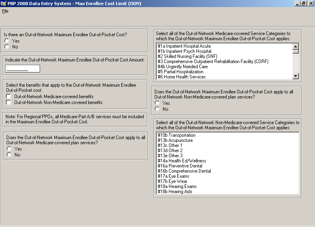The image size is (315, 227).
Task: Select #13e Other 3 in list
Action: (x=228, y=156)
